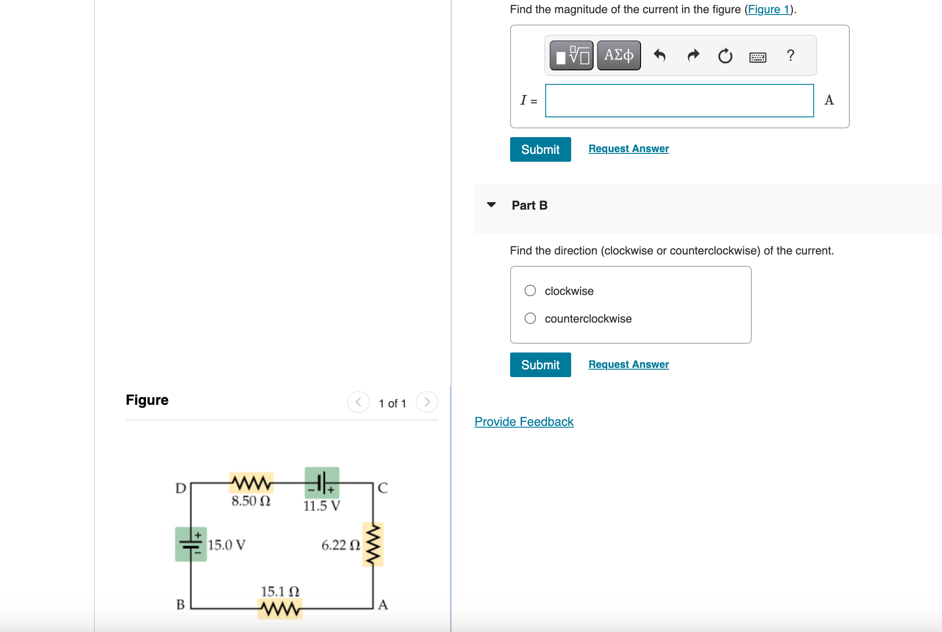Open the math templates menu

[x=570, y=55]
